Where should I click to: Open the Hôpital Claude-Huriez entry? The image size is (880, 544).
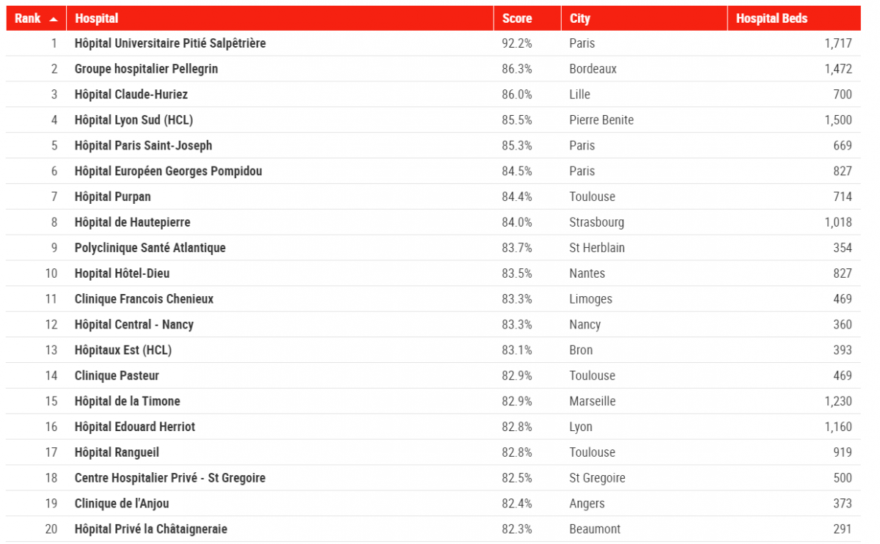pyautogui.click(x=131, y=95)
